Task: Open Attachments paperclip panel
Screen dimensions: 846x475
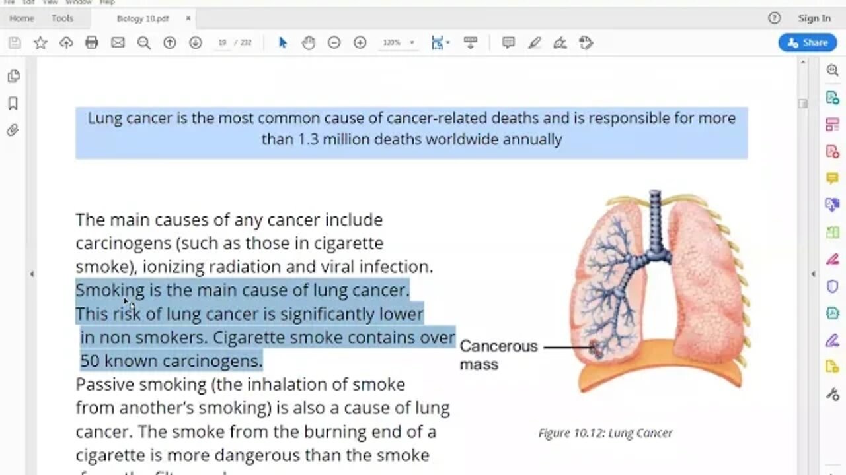Action: (13, 130)
